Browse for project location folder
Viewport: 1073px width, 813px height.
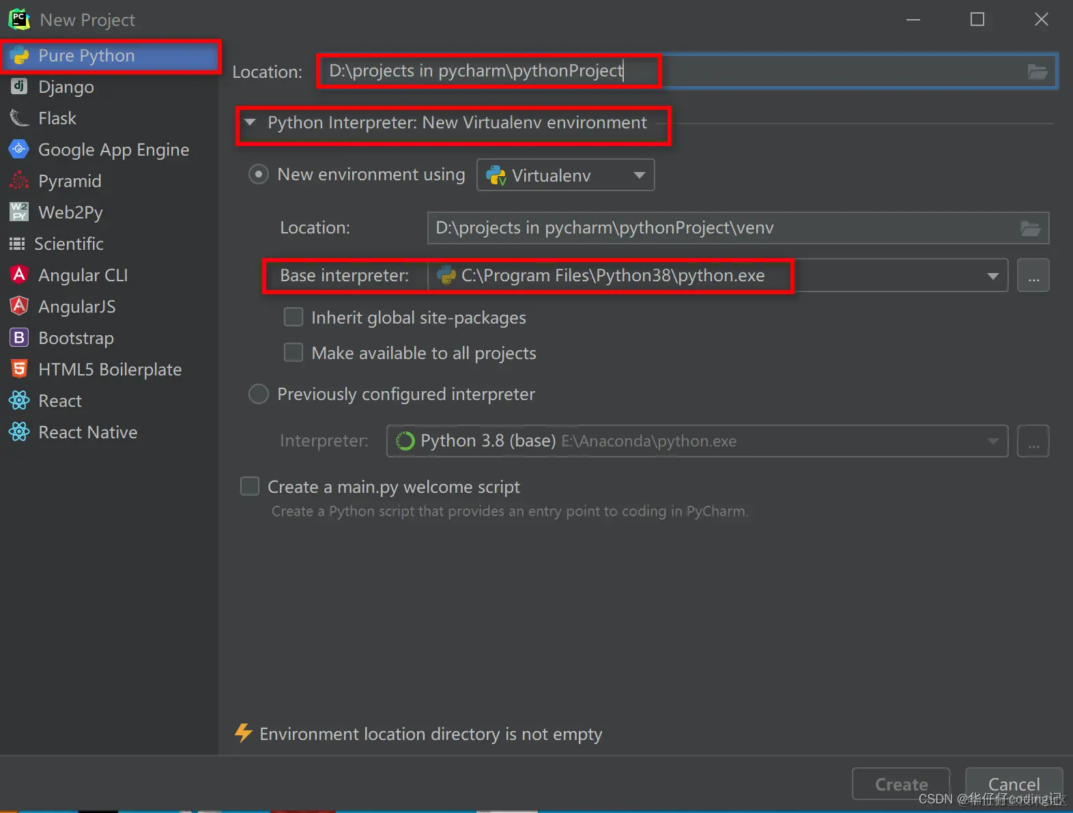tap(1038, 71)
